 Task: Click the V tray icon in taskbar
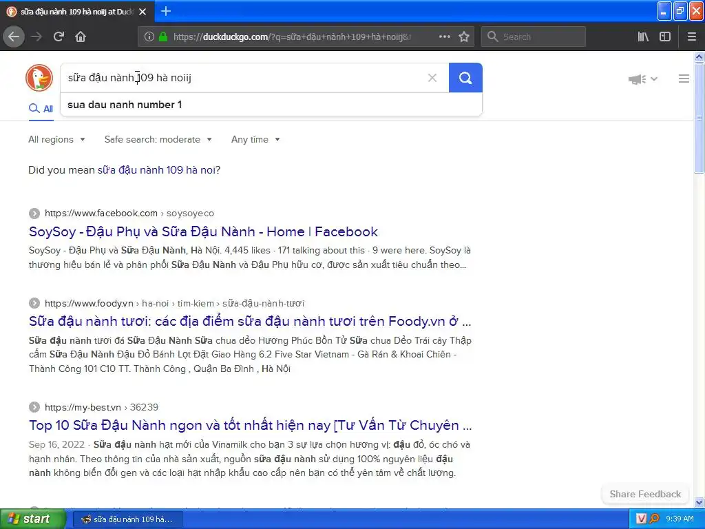[x=641, y=519]
